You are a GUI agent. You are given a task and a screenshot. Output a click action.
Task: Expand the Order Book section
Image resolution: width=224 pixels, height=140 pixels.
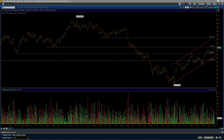pyautogui.click(x=1, y=138)
